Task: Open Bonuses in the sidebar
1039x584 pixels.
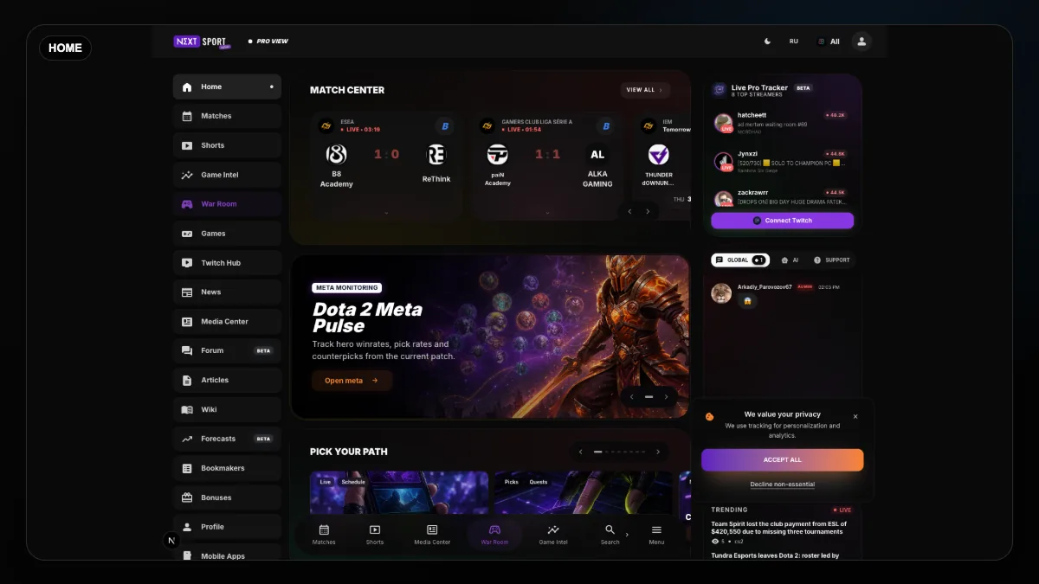Action: point(227,497)
